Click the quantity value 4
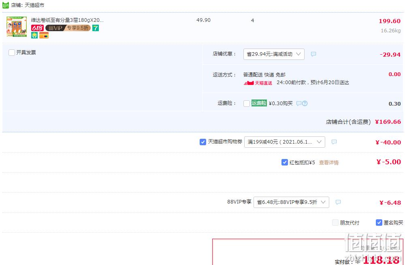 click(253, 20)
